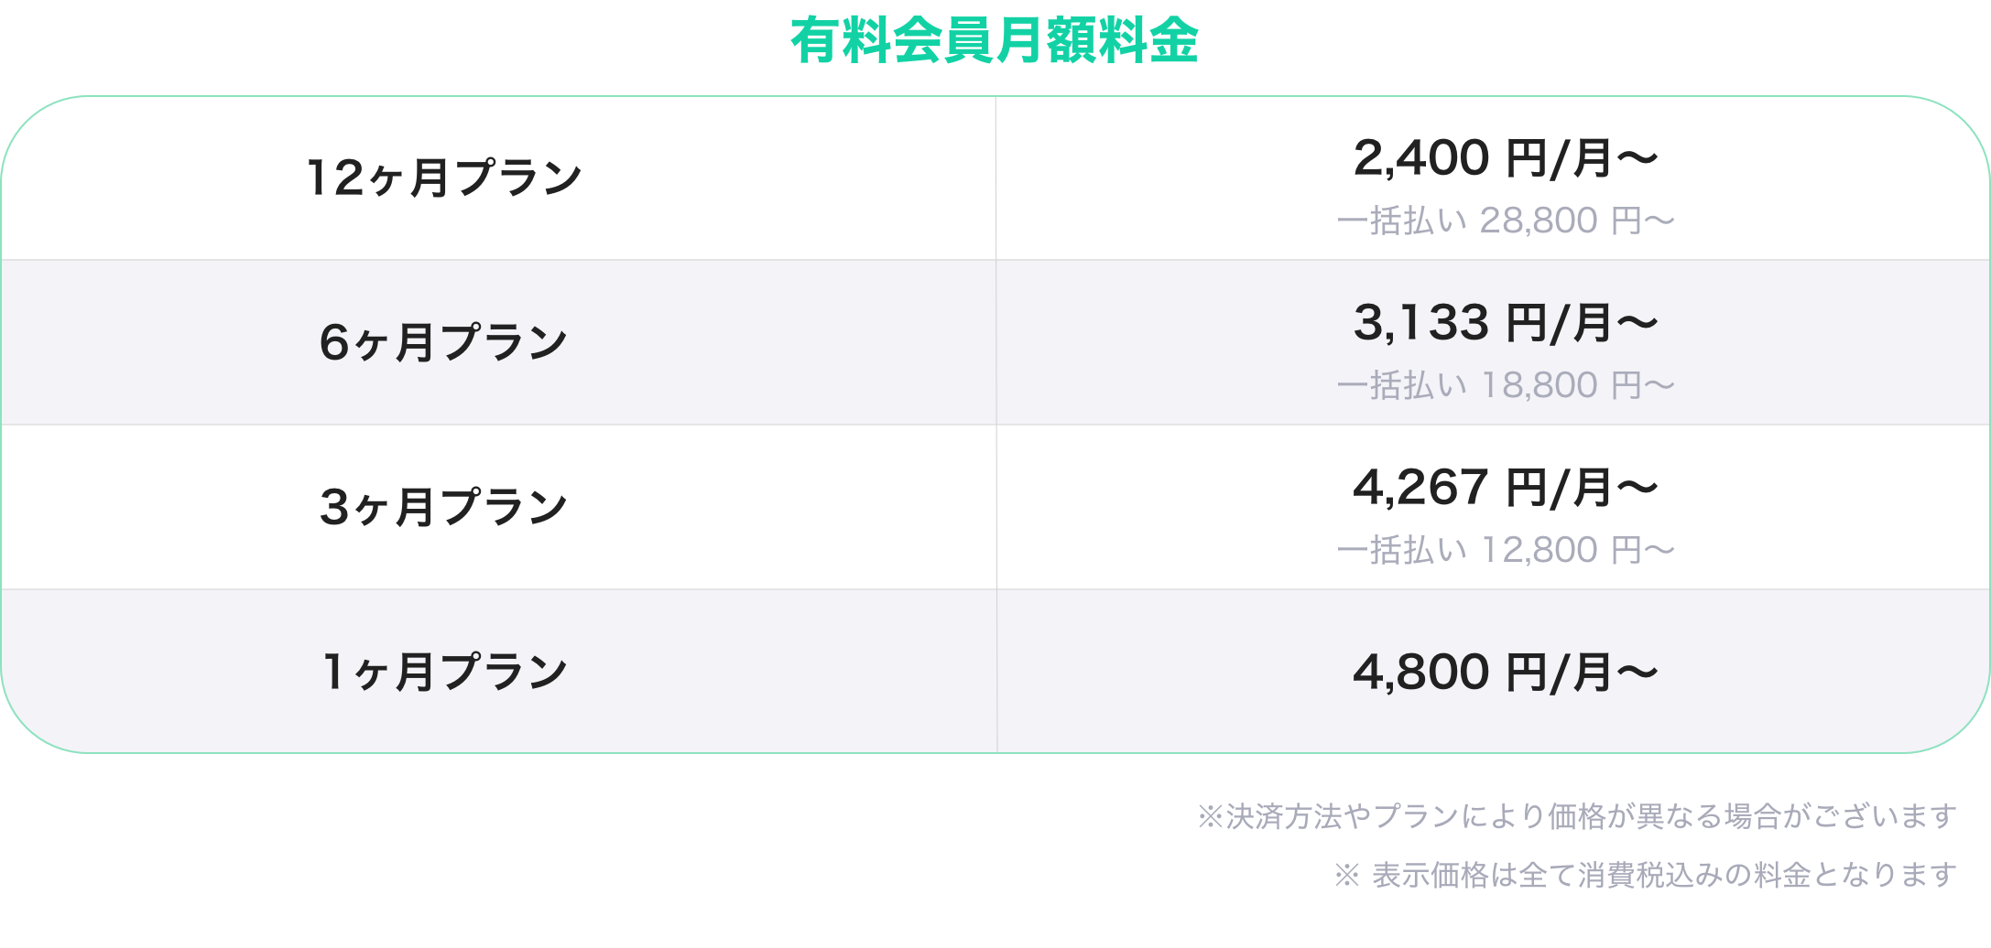Click the 3,133 円/月〜 price
The height and width of the screenshot is (948, 1991).
(x=1506, y=323)
